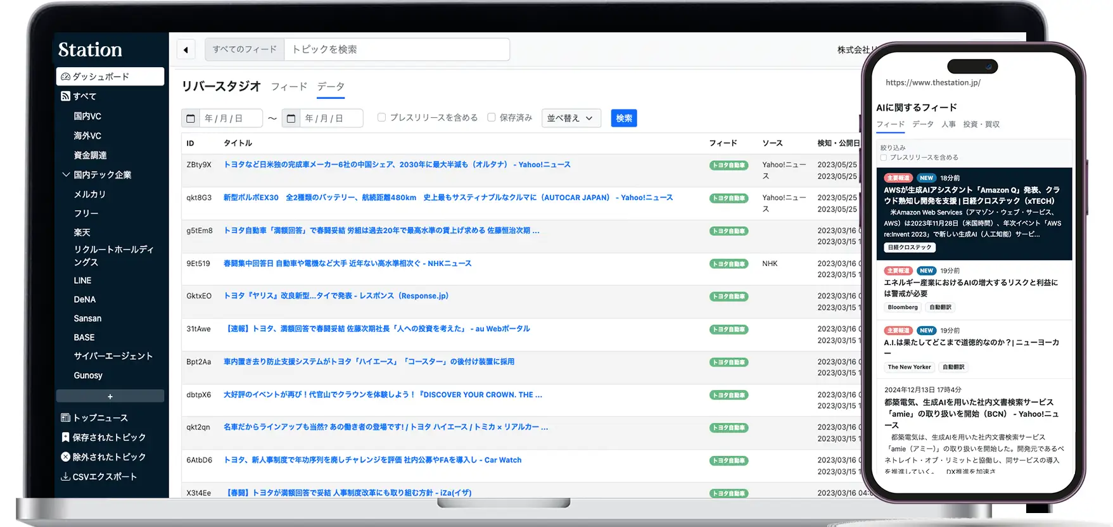The width and height of the screenshot is (1113, 527).
Task: Open the end date calendar icon
Action: 291,118
